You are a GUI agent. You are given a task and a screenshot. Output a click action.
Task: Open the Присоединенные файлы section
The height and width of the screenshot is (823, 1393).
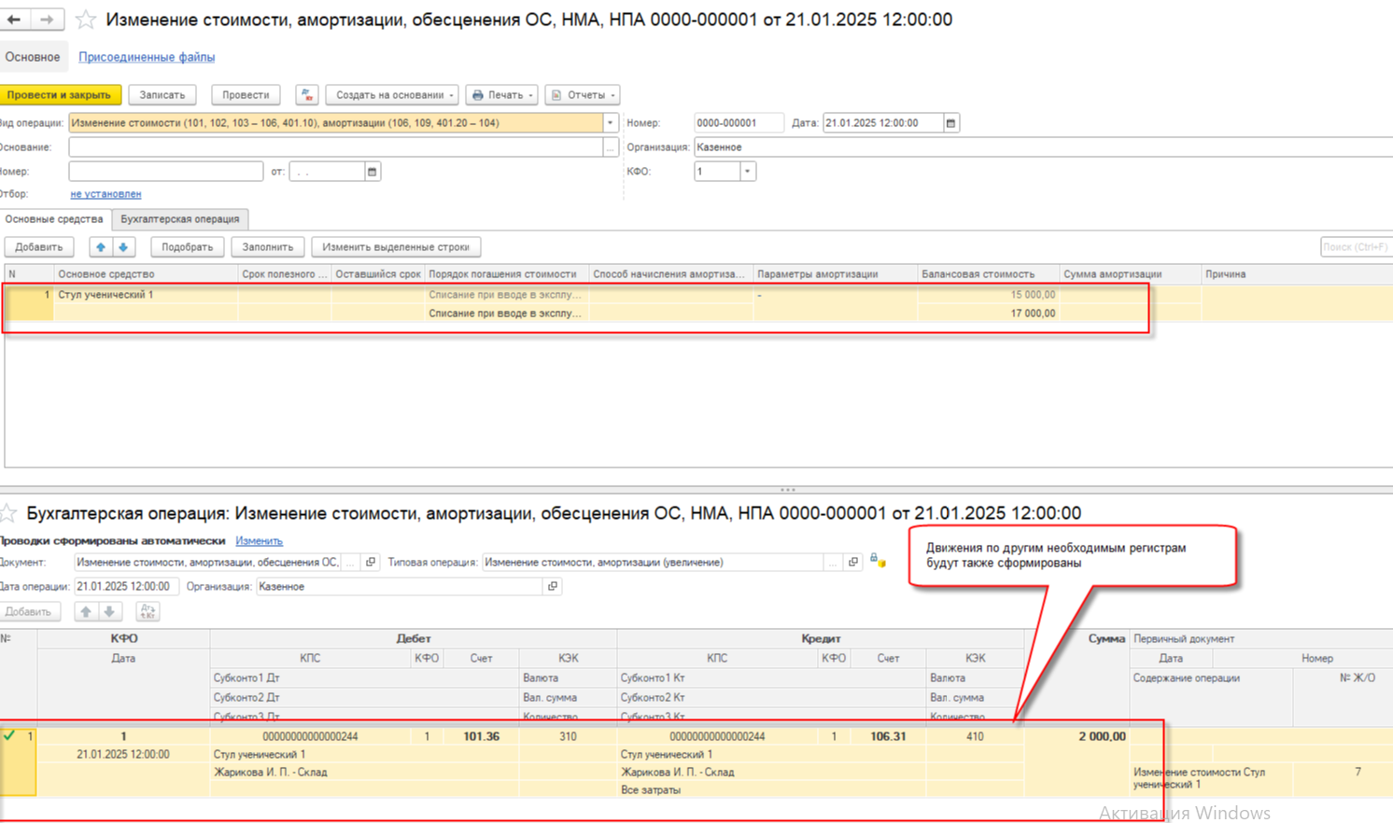point(147,57)
